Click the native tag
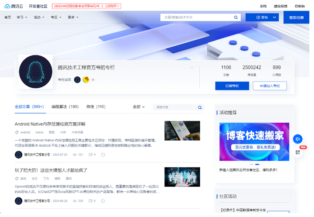Image resolution: width=314 pixels, height=217 pixels. coord(39,132)
